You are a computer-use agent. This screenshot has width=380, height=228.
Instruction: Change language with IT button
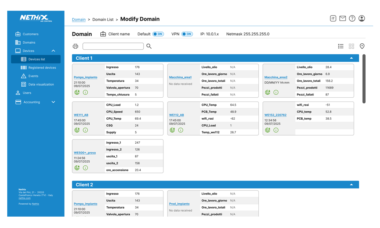(333, 18)
